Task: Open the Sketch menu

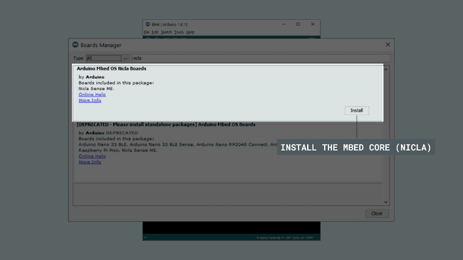Action: [x=166, y=32]
